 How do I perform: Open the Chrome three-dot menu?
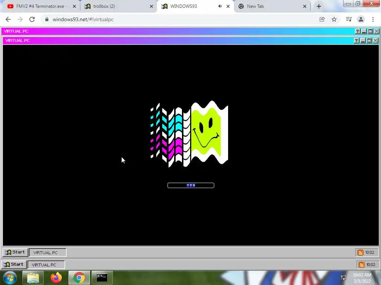coord(373,19)
